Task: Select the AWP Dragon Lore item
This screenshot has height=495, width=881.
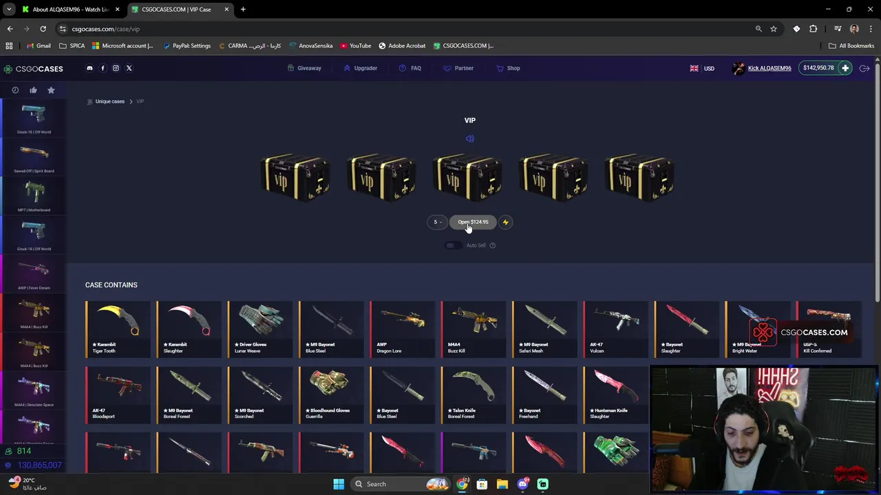Action: (x=402, y=329)
